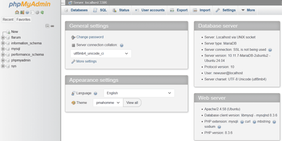Open the More menu tab
Image resolution: width=282 pixels, height=141 pixels.
248,10
